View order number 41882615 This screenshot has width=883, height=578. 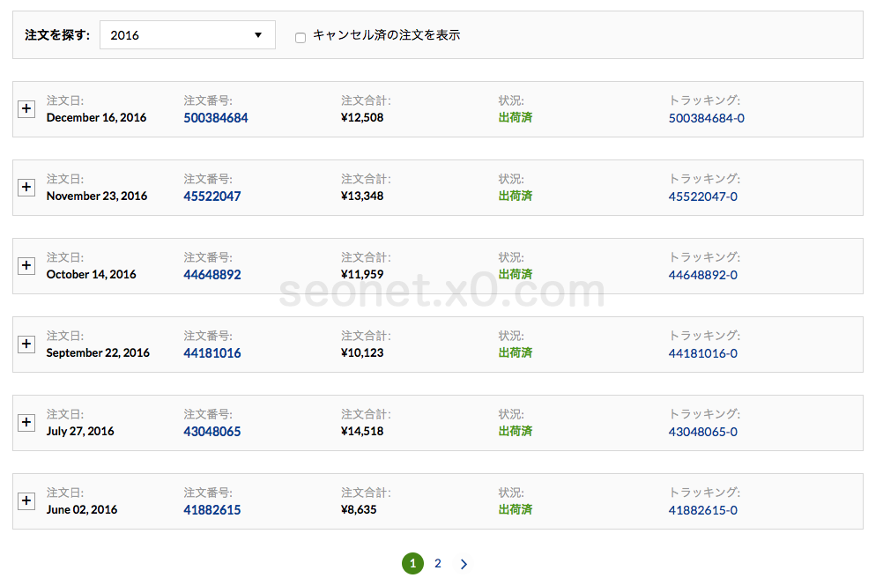pos(211,510)
